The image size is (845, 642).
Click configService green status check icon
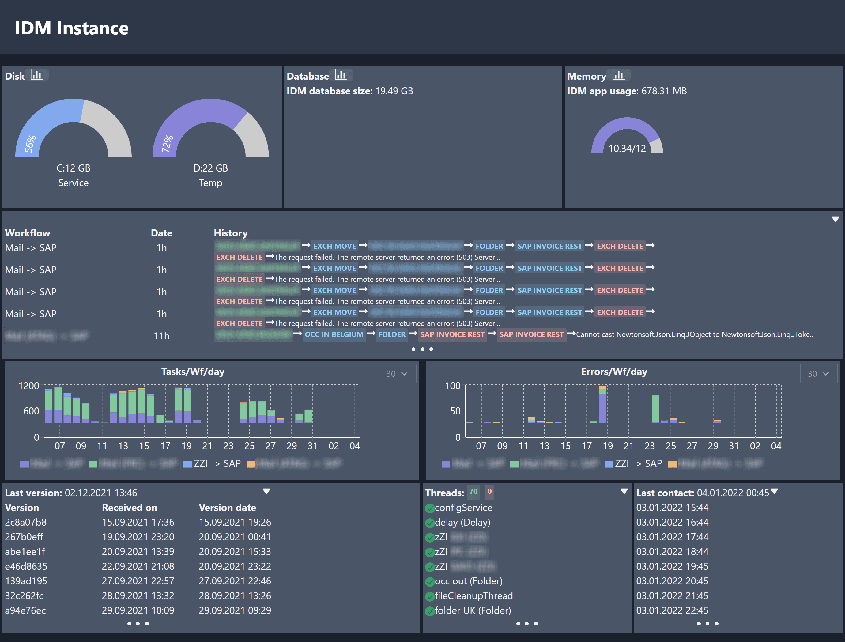pyautogui.click(x=430, y=508)
